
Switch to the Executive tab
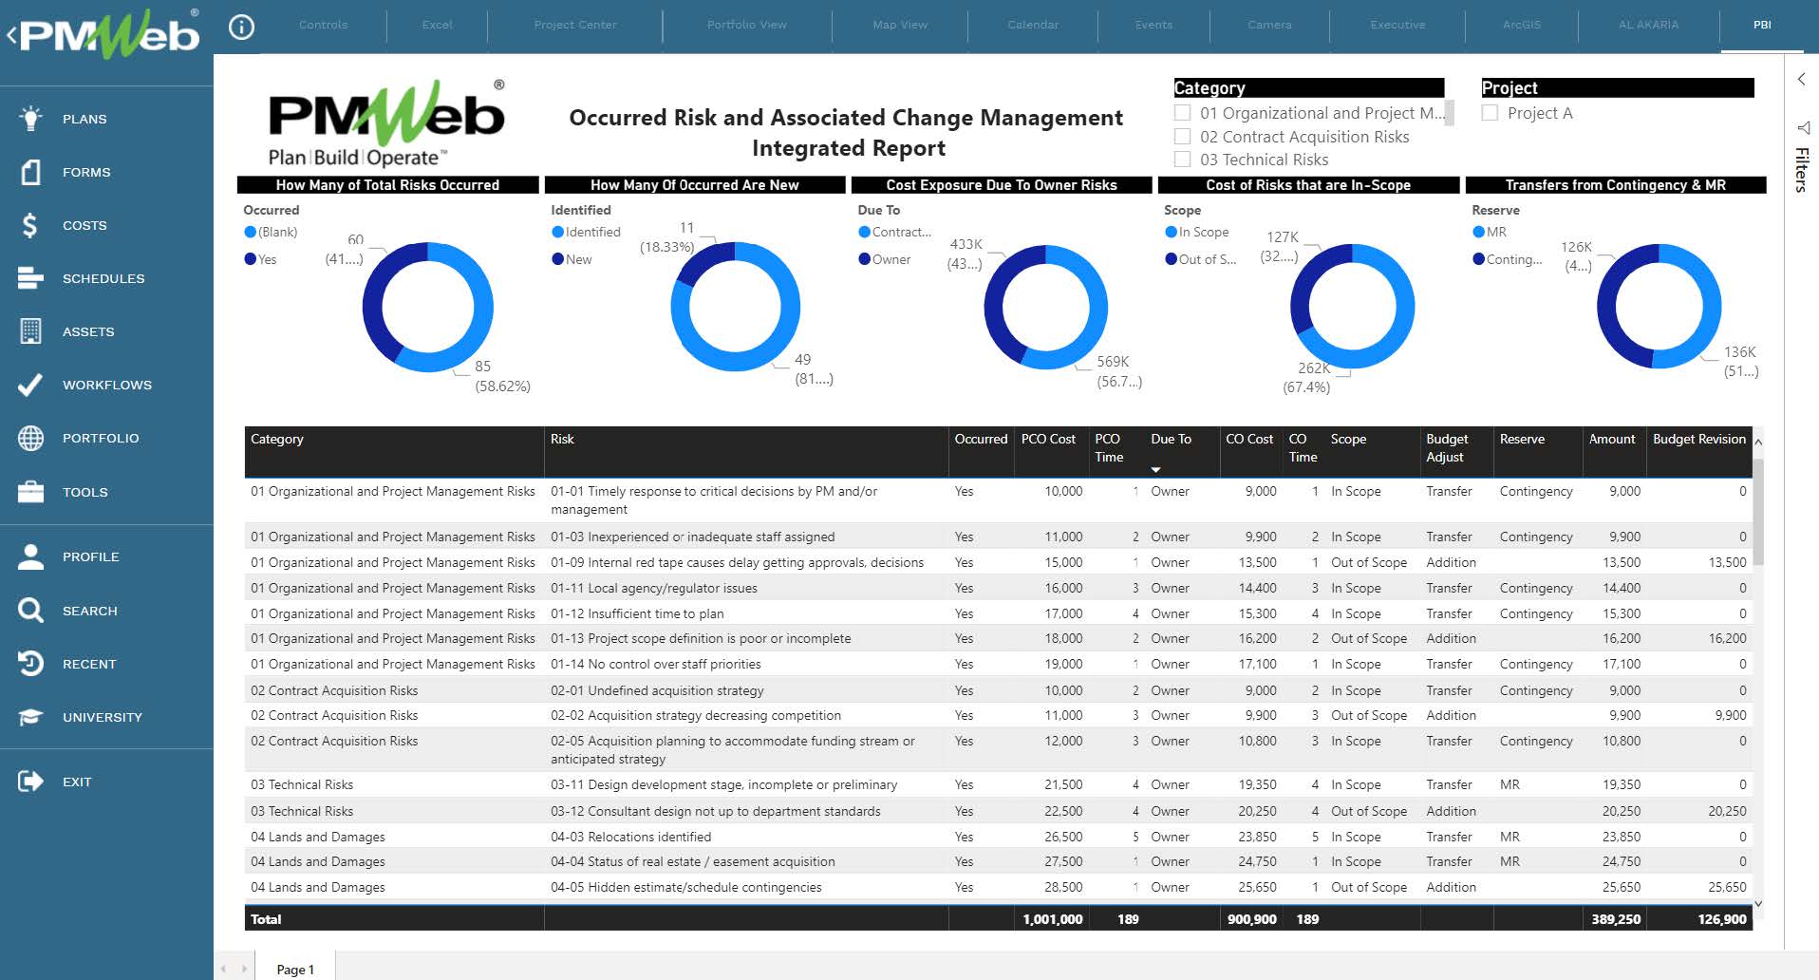[x=1397, y=25]
